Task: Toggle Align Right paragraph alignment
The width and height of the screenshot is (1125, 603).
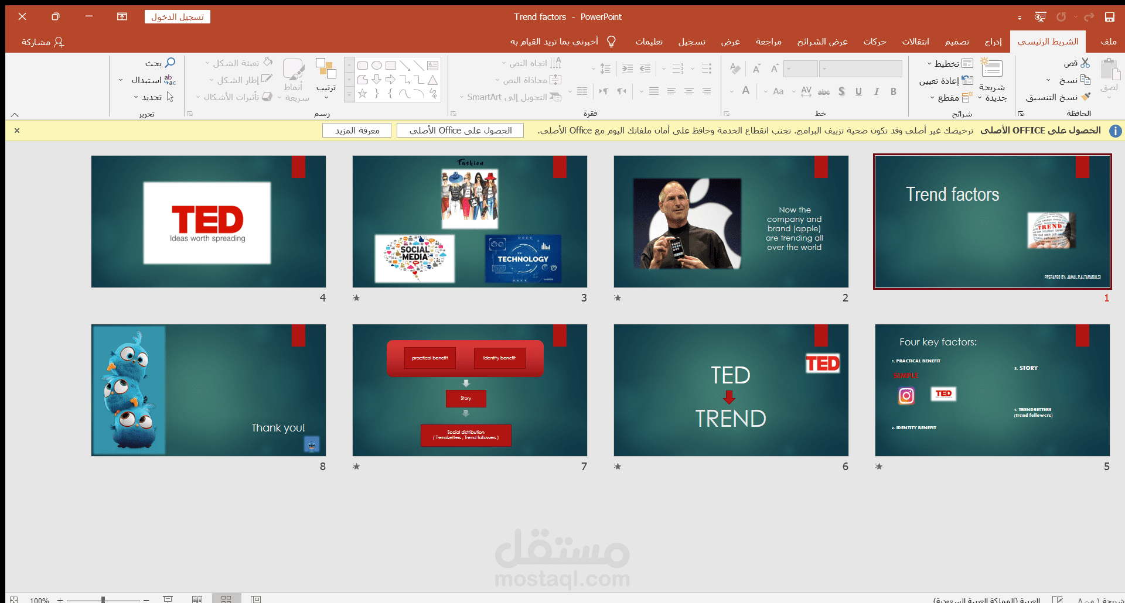Action: coord(707,91)
